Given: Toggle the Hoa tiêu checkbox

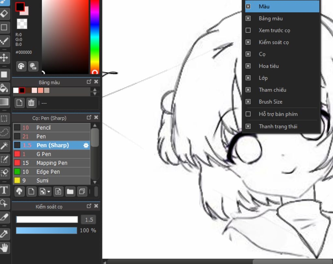Looking at the screenshot, I should pyautogui.click(x=248, y=66).
